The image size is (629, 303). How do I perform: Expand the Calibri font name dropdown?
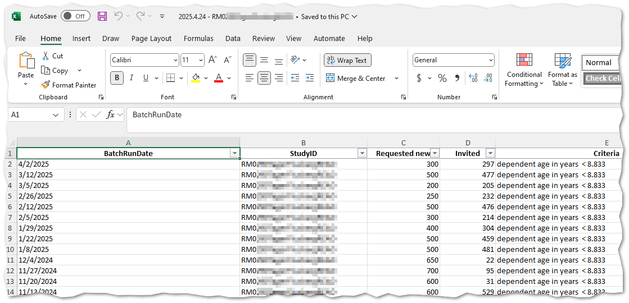tap(175, 60)
